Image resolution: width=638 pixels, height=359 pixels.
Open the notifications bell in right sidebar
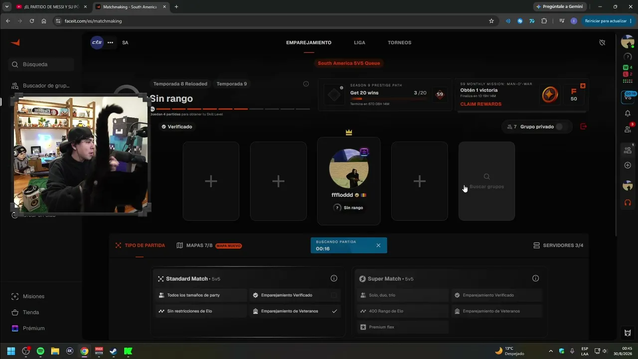(x=628, y=113)
